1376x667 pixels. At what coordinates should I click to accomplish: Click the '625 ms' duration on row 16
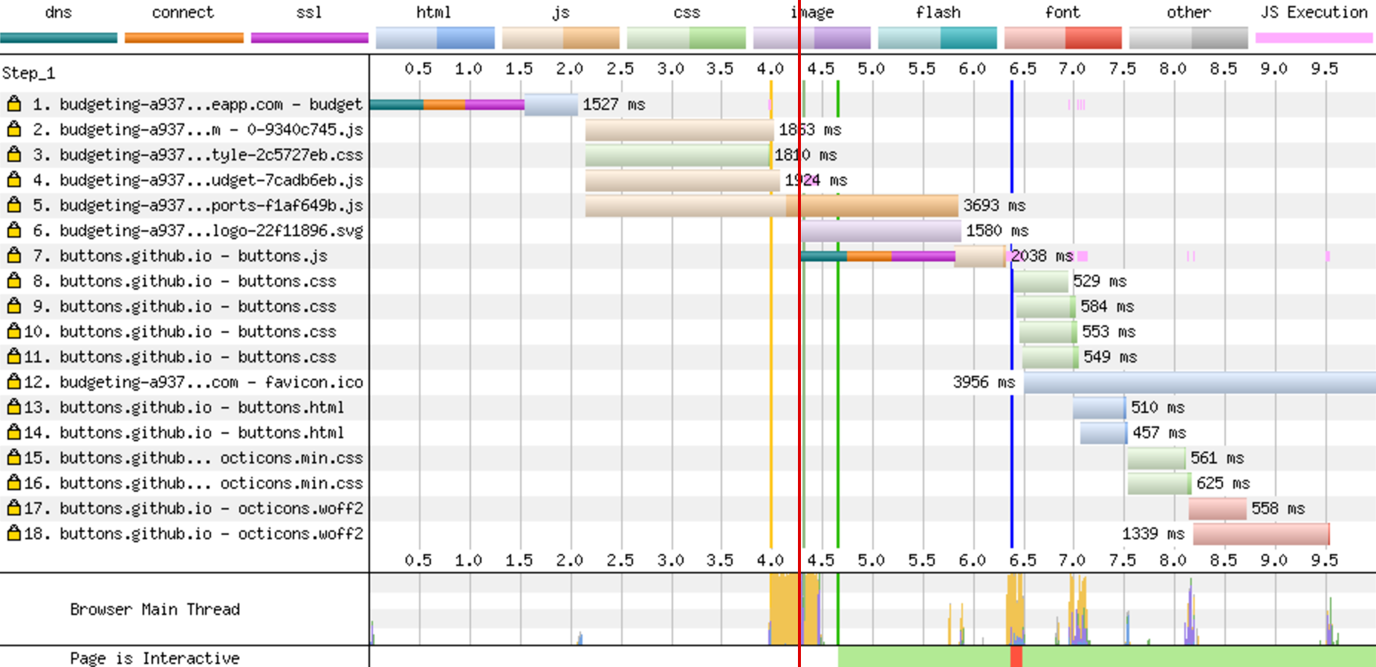1223,483
